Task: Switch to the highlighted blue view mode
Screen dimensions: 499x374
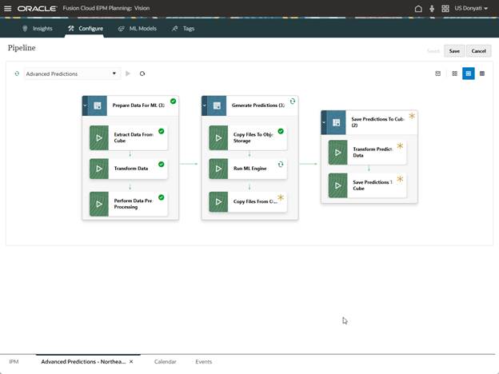Action: click(469, 74)
